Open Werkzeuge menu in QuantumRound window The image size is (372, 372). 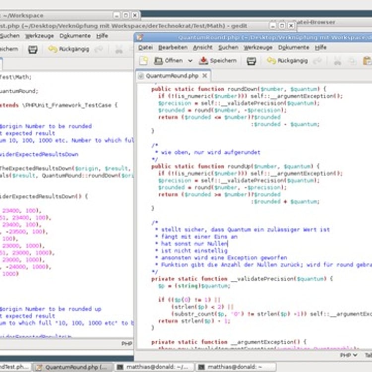258,48
